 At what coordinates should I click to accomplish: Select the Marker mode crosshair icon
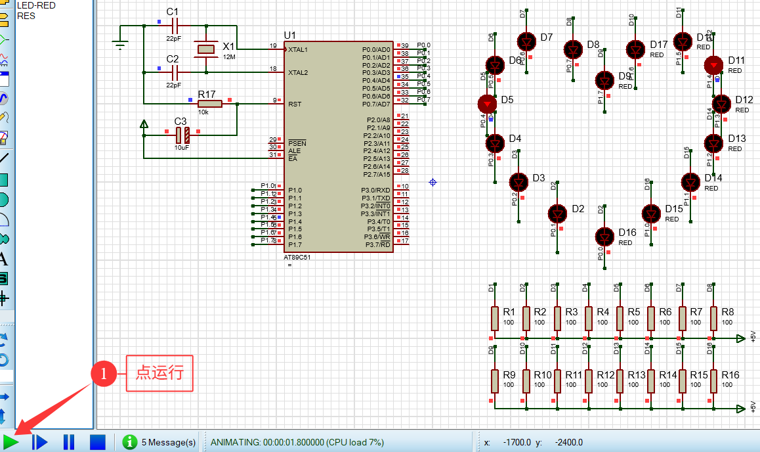coord(3,298)
